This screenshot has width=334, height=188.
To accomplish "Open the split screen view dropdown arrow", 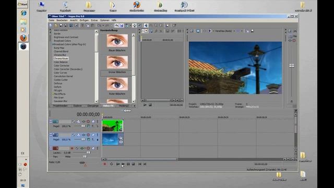I will click(x=213, y=31).
